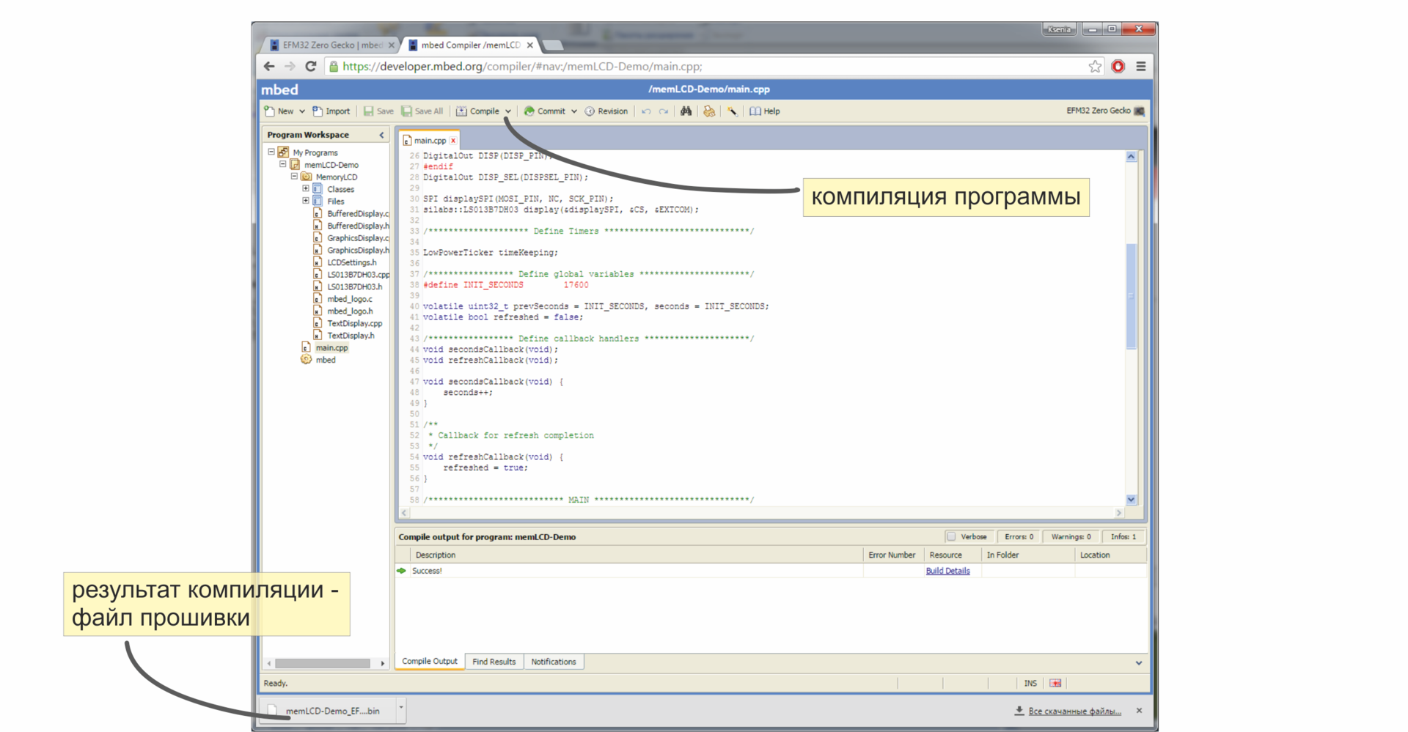The height and width of the screenshot is (732, 1408).
Task: Open the New dropdown arrow
Action: pos(301,111)
